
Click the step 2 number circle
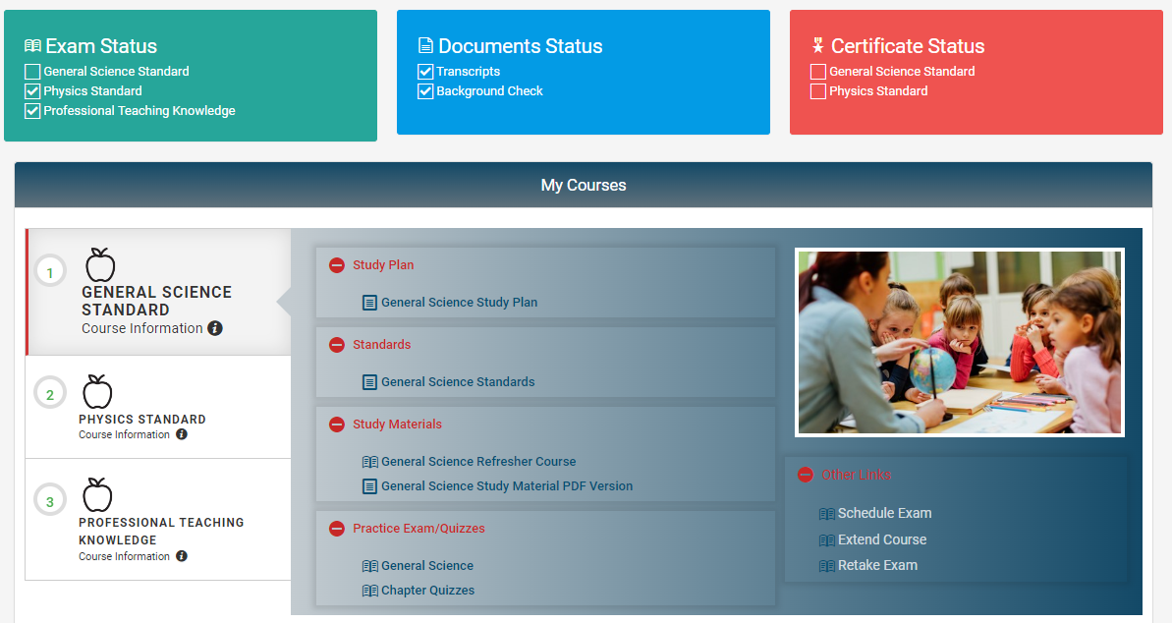click(x=50, y=394)
